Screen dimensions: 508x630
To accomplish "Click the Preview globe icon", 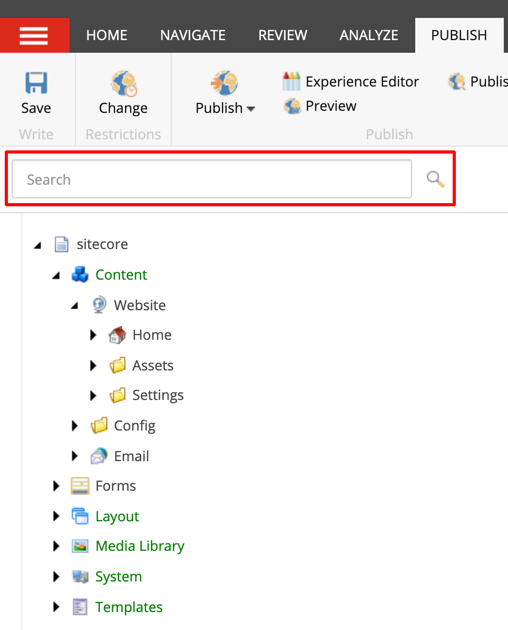I will click(292, 106).
